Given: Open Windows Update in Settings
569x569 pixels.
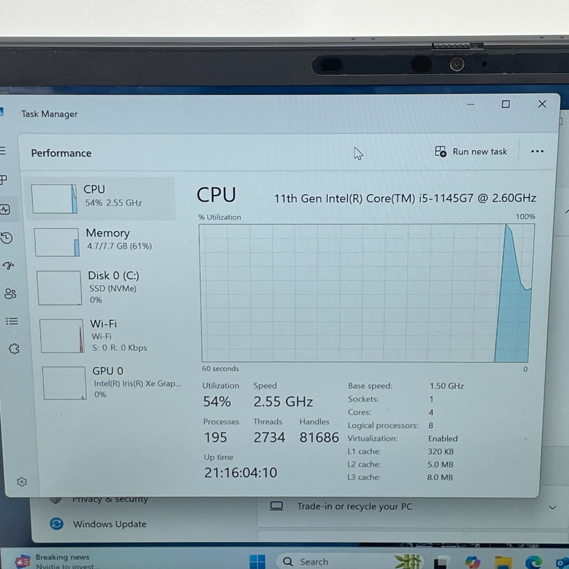Looking at the screenshot, I should 109,524.
